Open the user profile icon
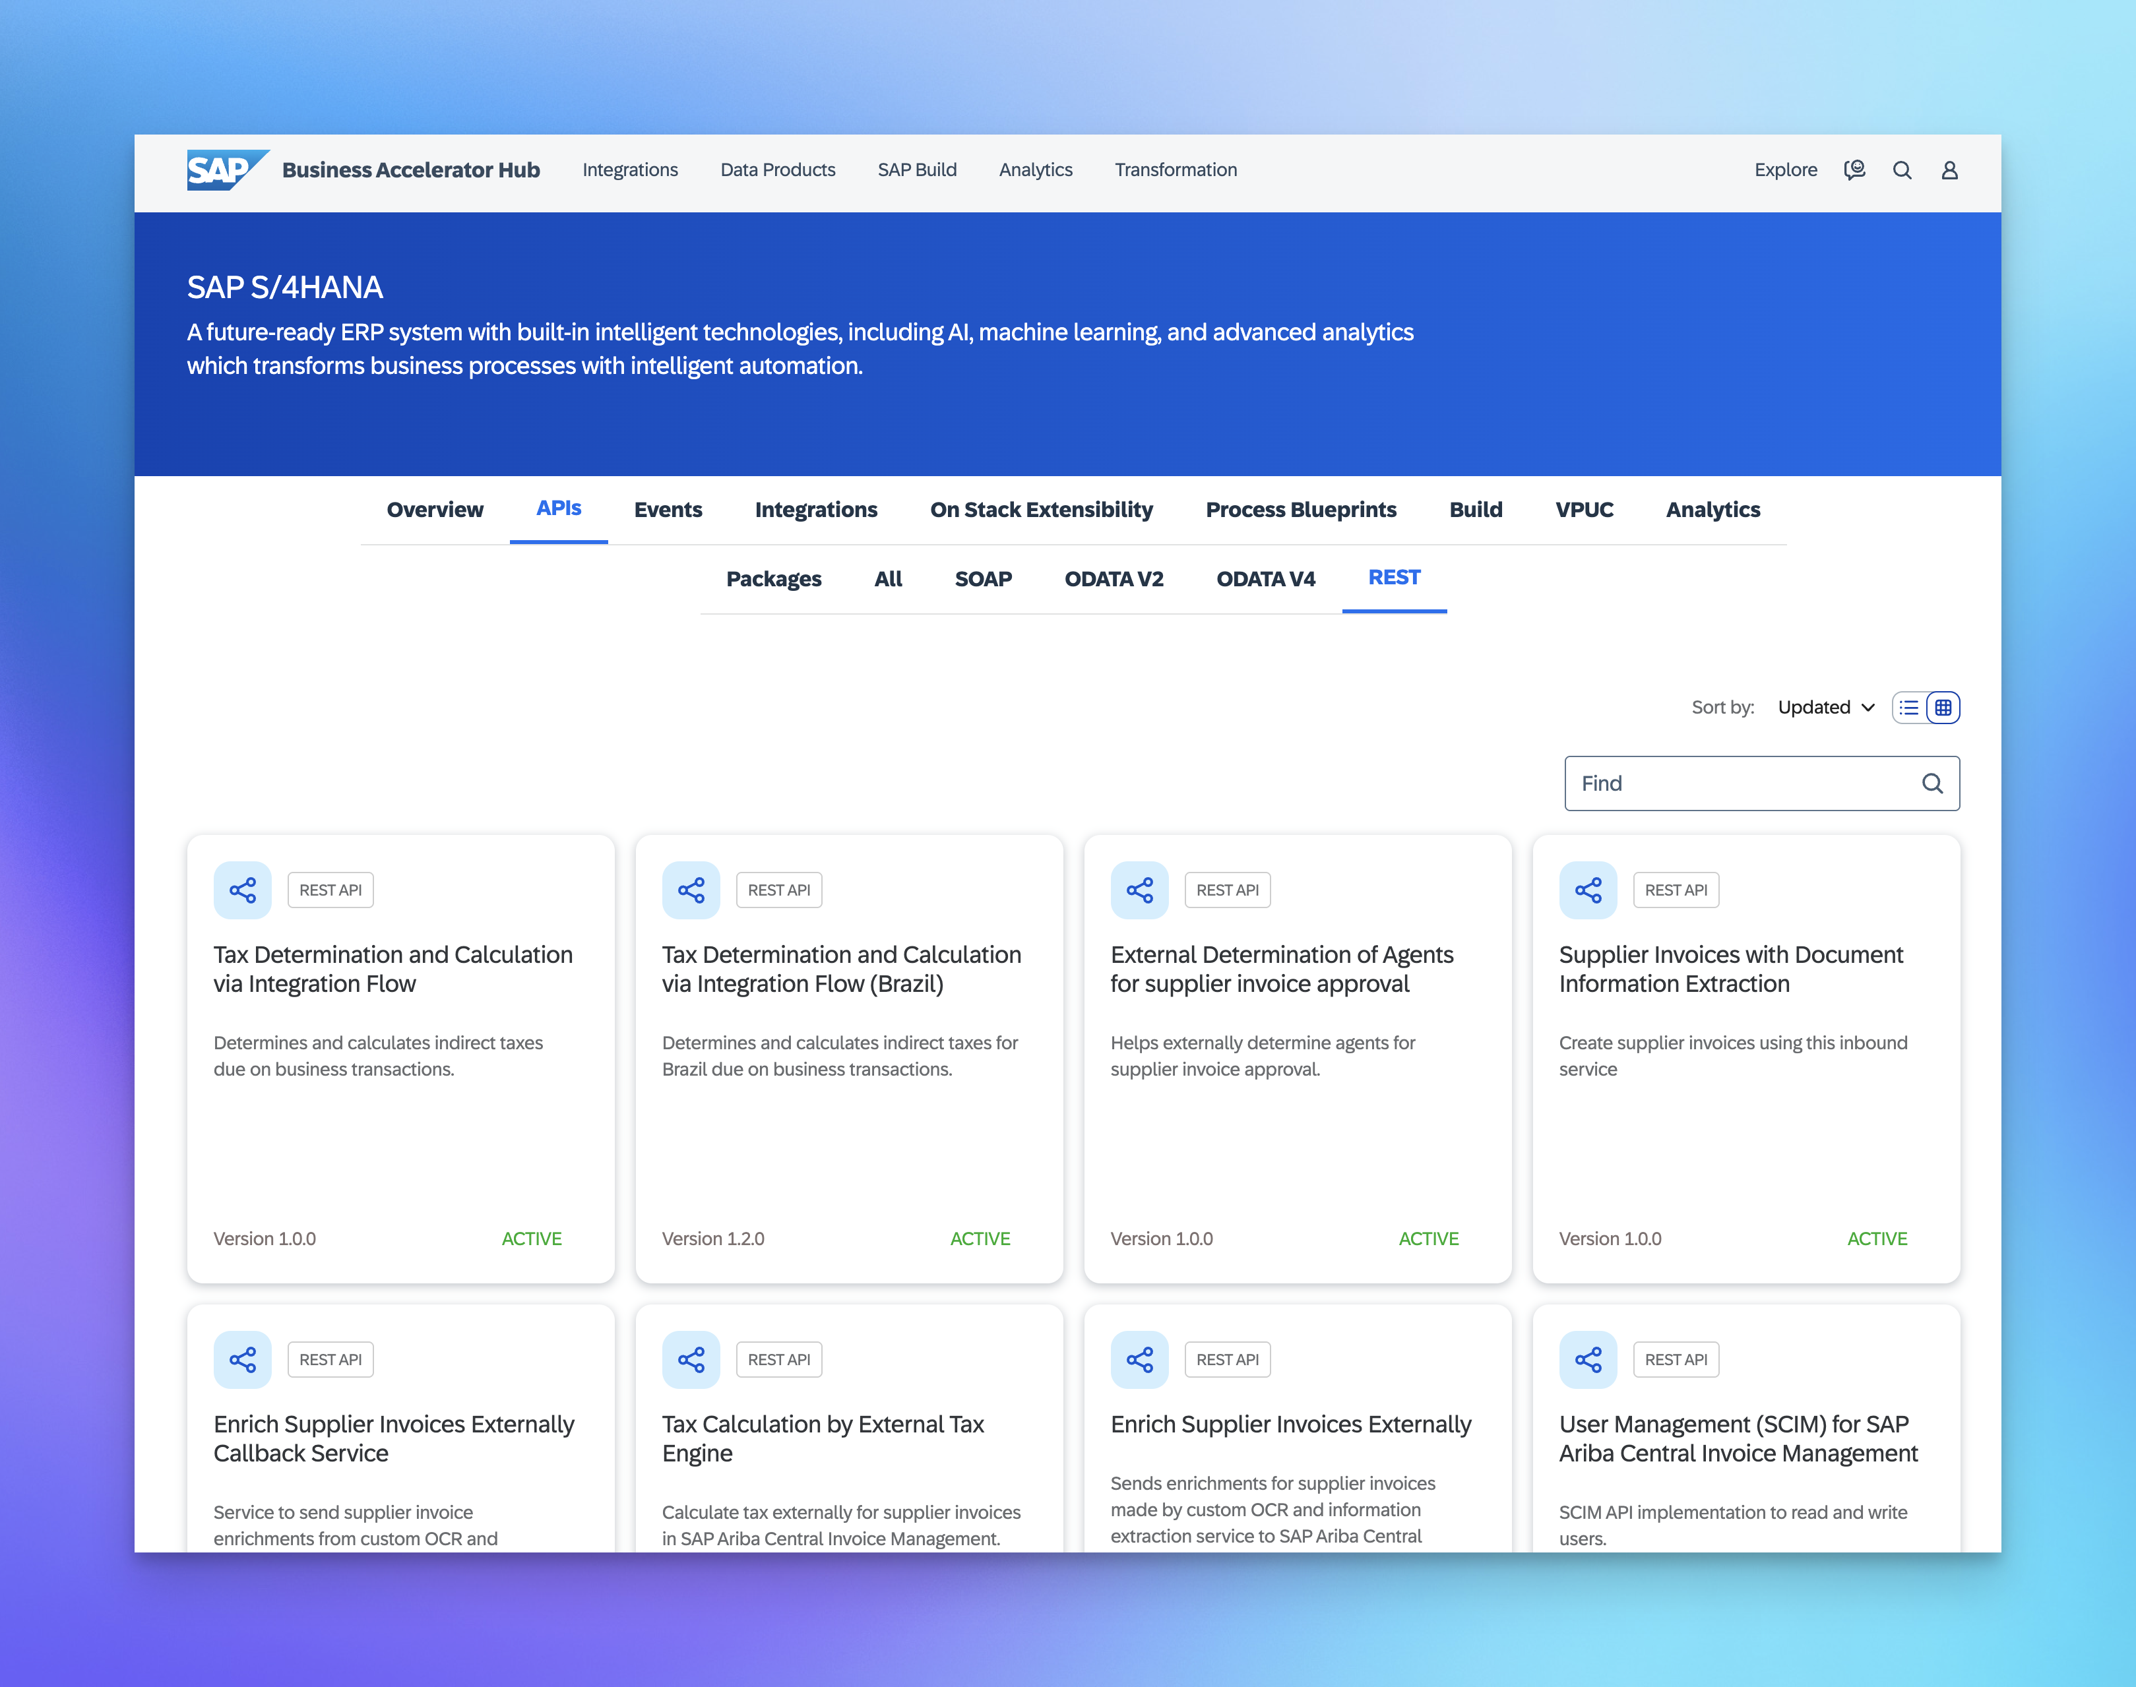Screen dimensions: 2136x1687 point(1949,170)
